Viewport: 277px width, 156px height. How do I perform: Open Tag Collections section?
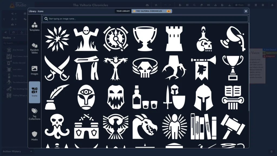[34, 114]
